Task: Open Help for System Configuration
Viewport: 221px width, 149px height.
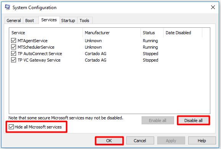Action: [202, 141]
